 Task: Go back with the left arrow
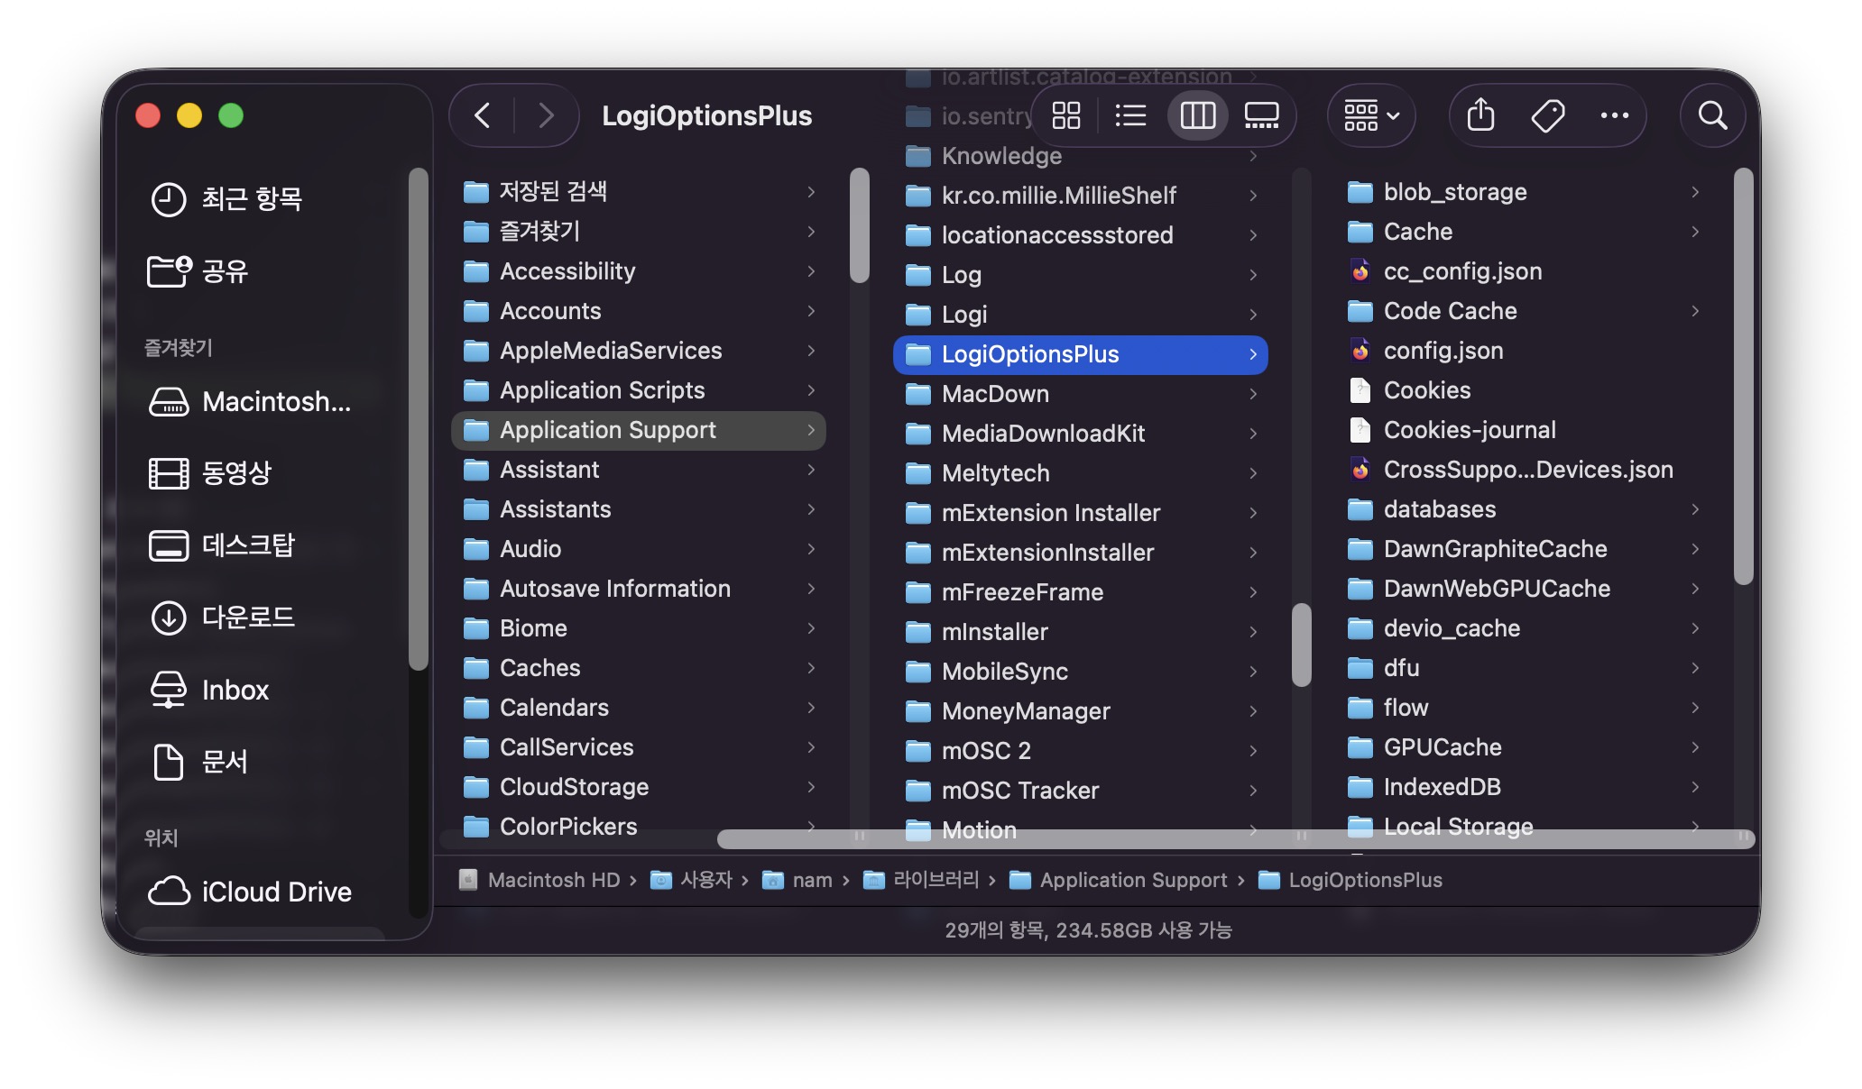point(483,115)
